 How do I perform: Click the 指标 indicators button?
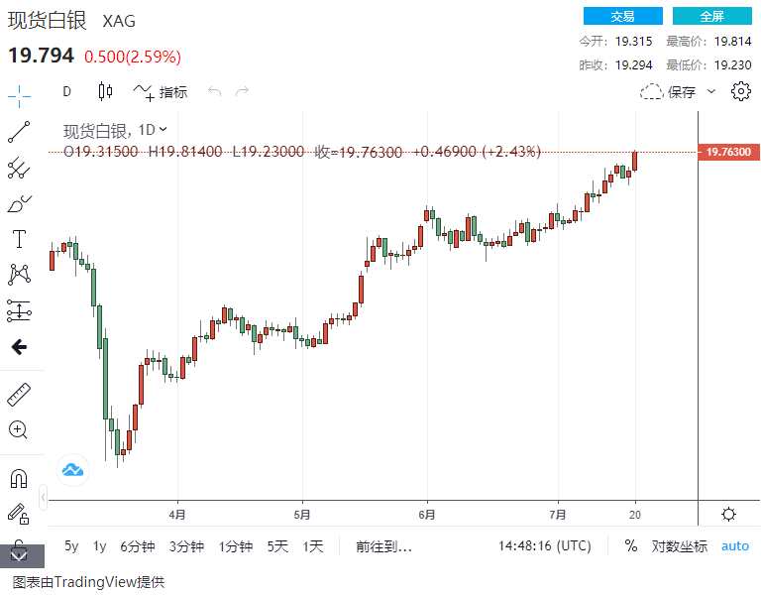161,91
